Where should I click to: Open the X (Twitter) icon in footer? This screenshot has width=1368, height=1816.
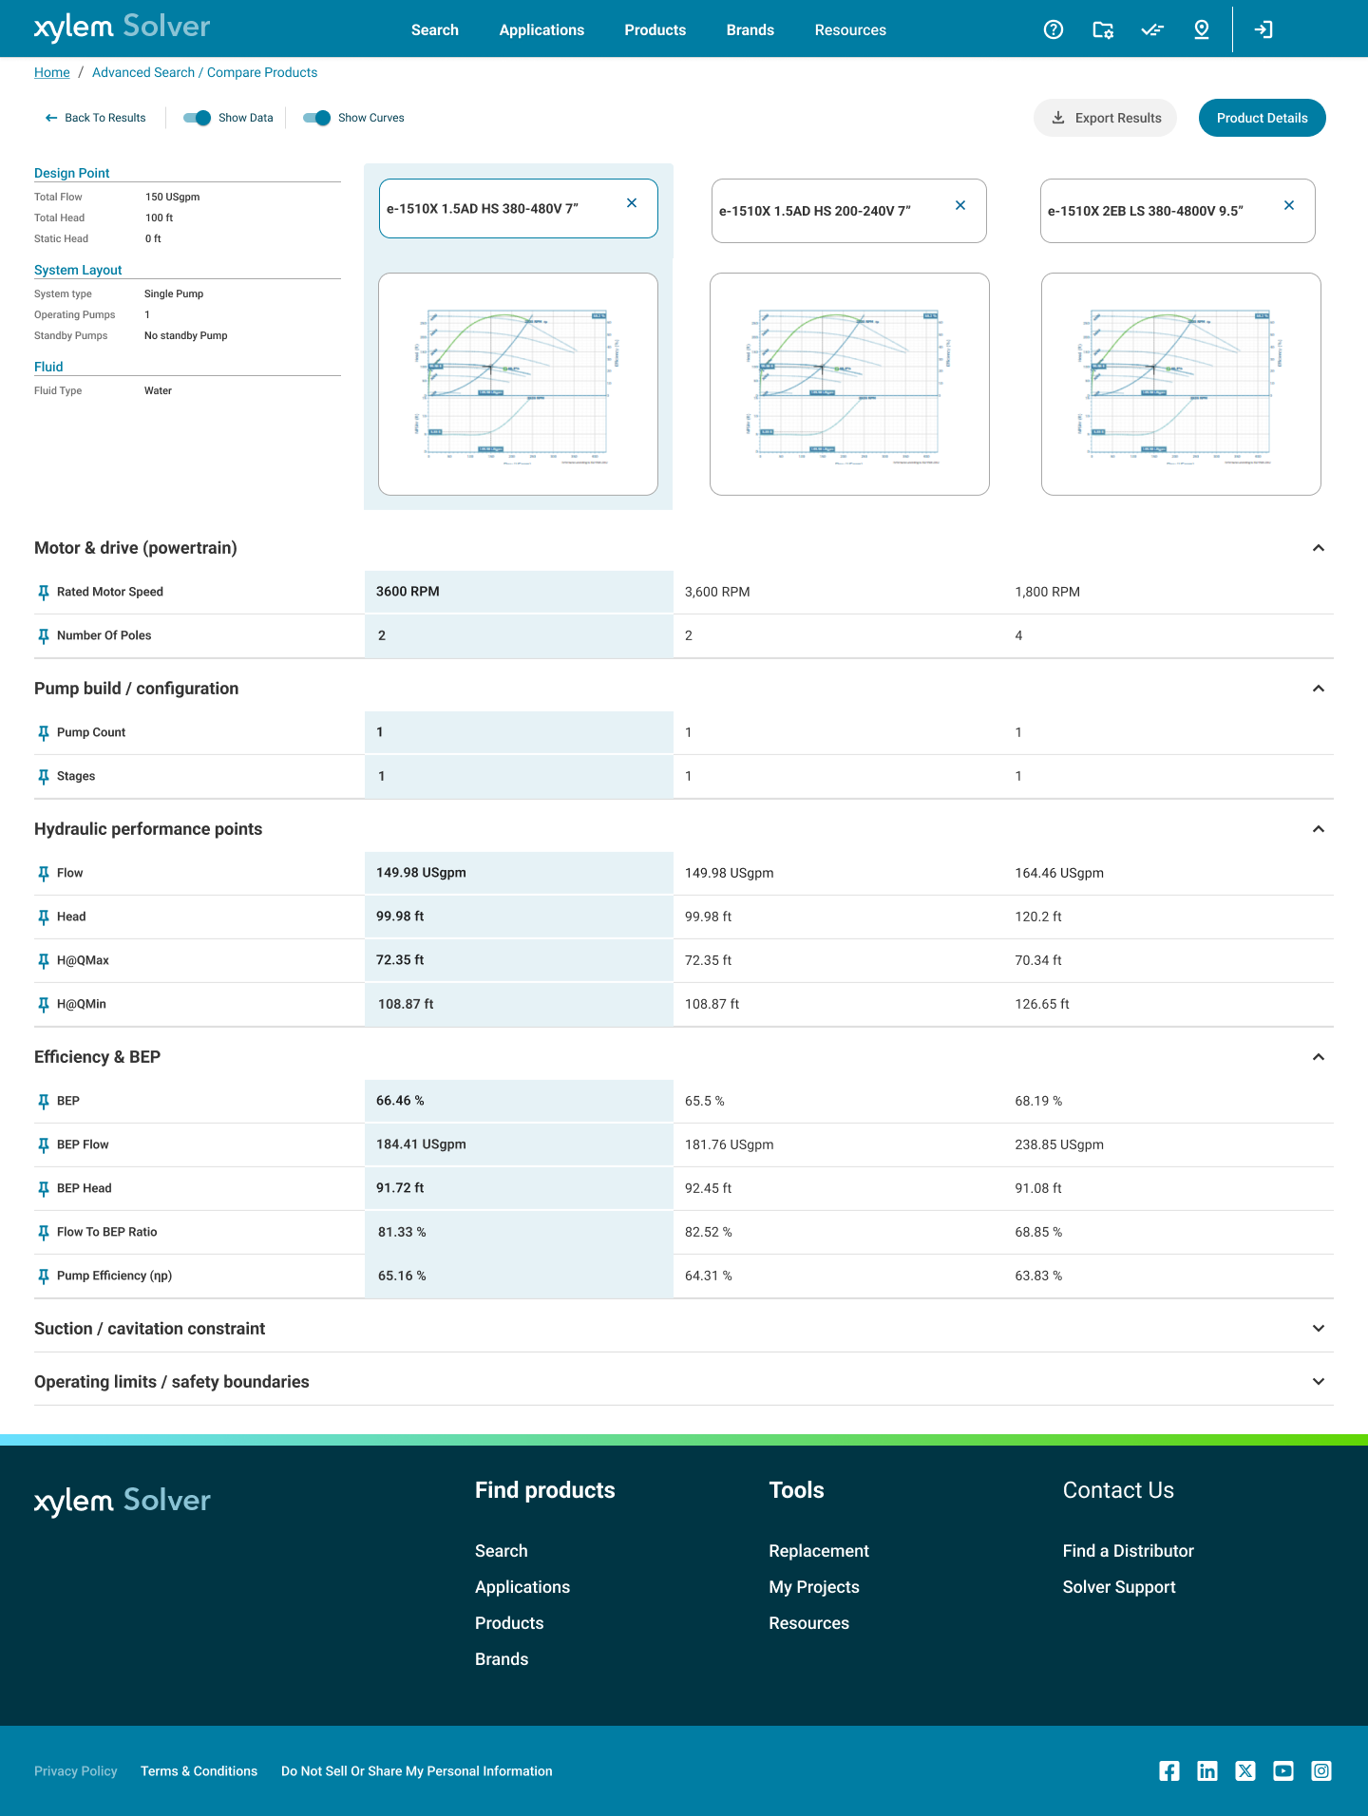tap(1245, 1770)
